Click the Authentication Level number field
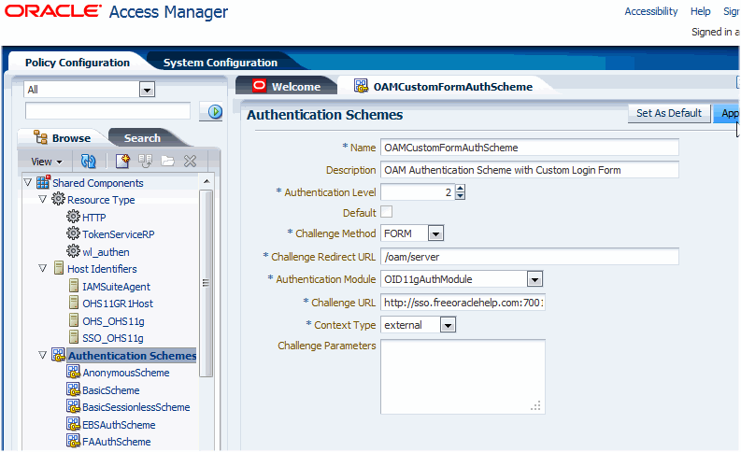Screen dimensions: 741x452 418,192
